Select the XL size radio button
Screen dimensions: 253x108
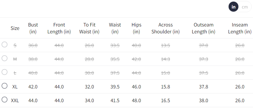tap(5, 86)
